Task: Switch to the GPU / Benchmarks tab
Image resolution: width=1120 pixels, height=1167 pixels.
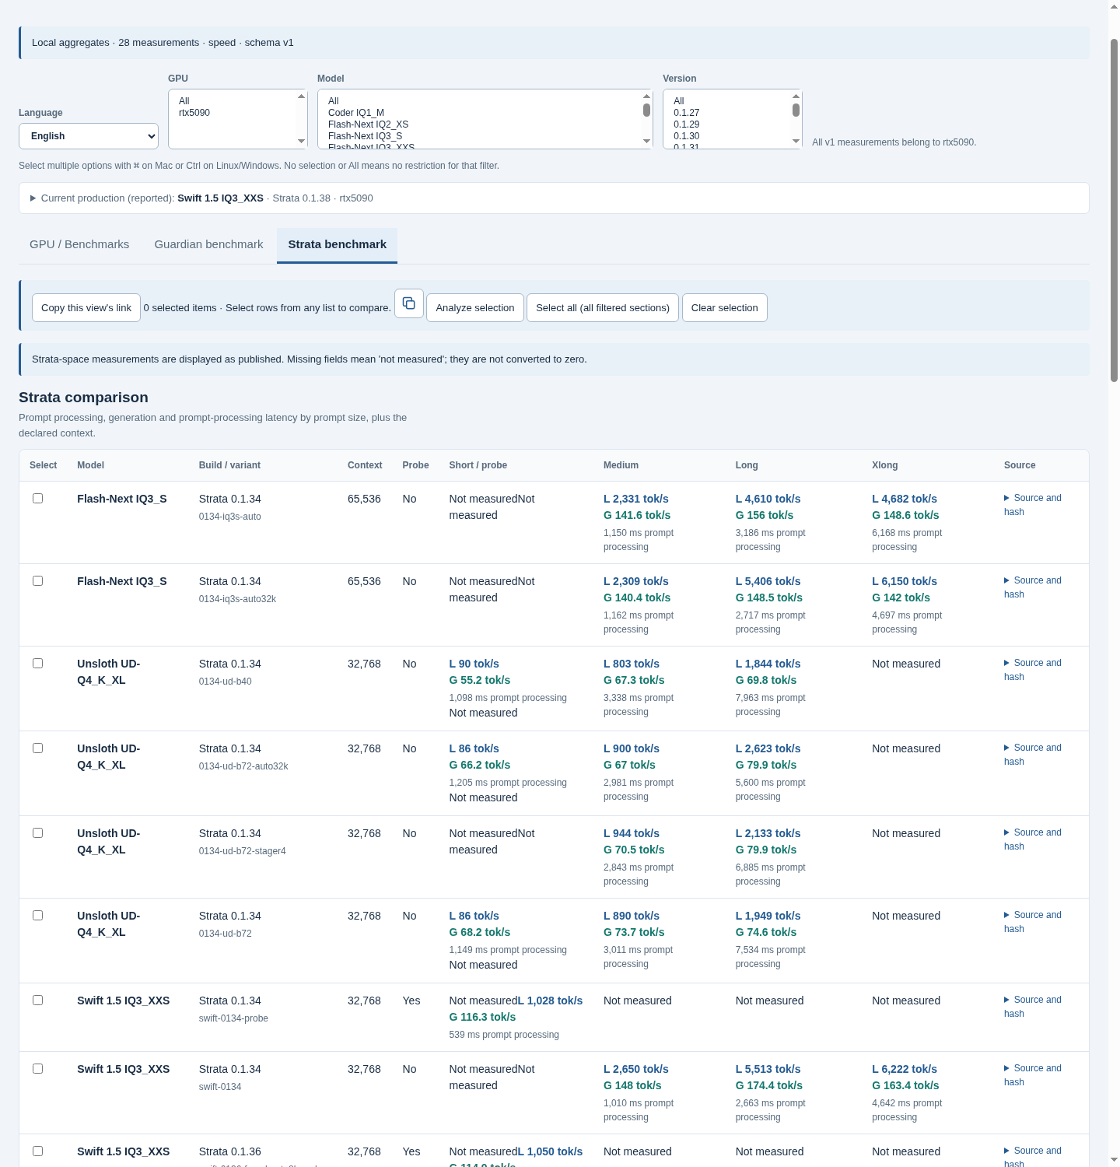Action: [x=79, y=244]
